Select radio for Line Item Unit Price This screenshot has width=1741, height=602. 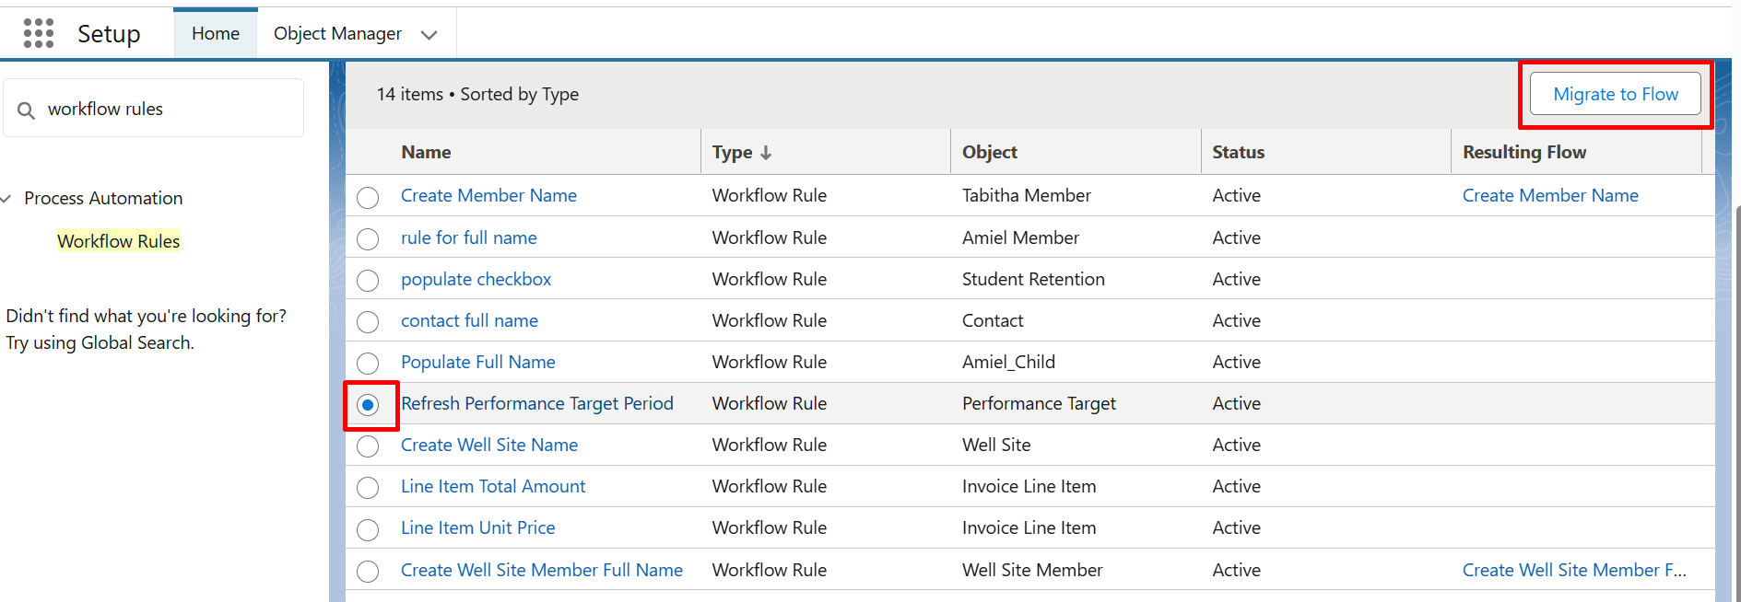point(368,530)
